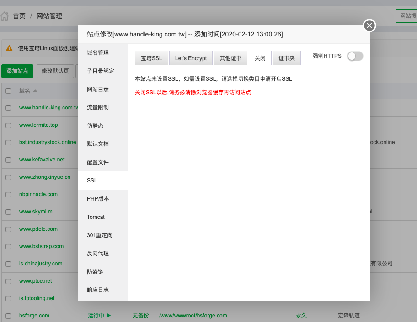Select the 其他证书 tab
This screenshot has width=417, height=322.
[x=230, y=58]
